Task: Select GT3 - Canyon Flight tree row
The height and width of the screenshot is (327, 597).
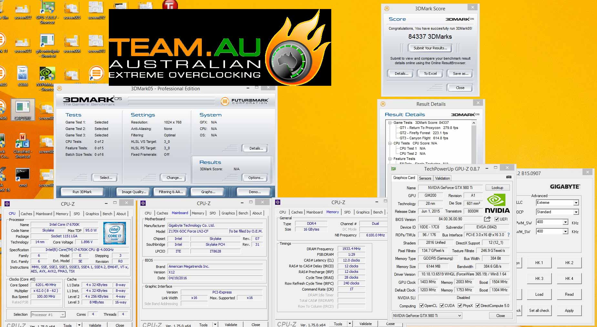Action: pos(424,138)
